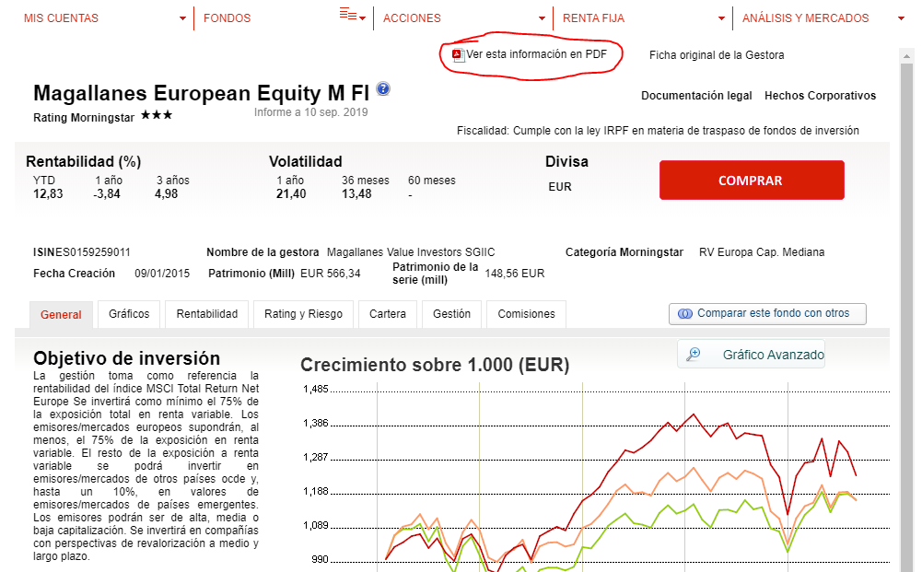The image size is (922, 572).
Task: Open the ANÁLISIS Y MERCADOS menu
Action: [x=805, y=18]
